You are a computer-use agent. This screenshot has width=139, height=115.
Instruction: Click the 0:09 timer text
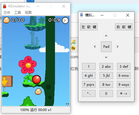coord(54,20)
